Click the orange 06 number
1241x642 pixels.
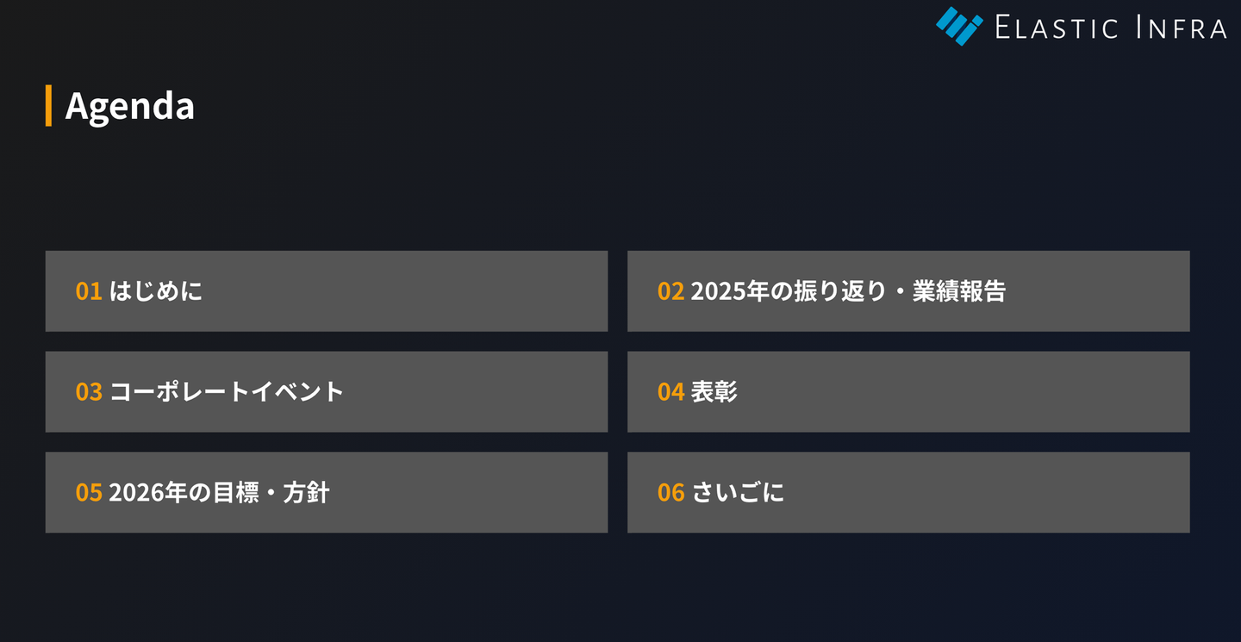pyautogui.click(x=670, y=493)
